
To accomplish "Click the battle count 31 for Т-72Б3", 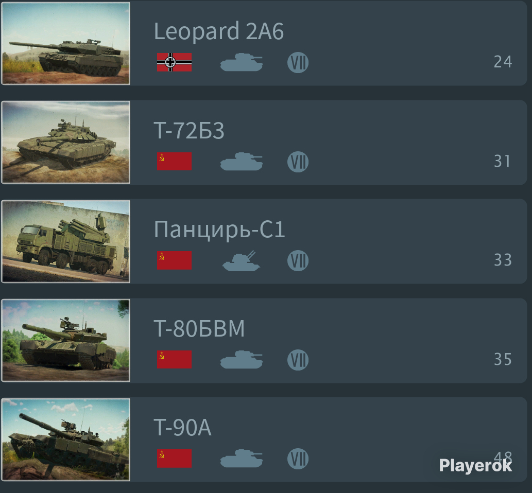I will [502, 161].
